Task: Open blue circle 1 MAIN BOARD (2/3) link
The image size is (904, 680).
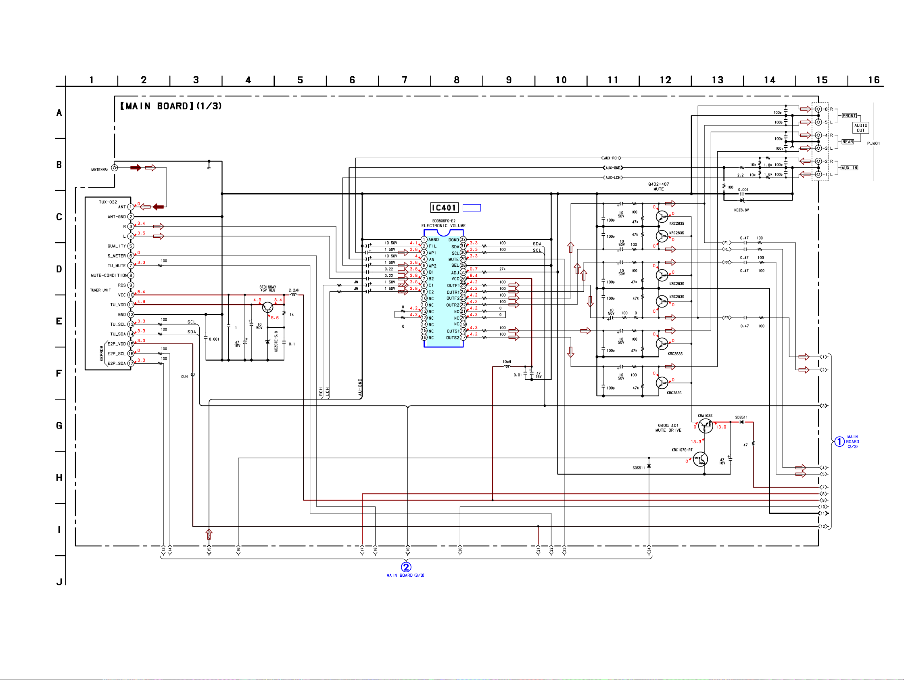Action: [839, 441]
